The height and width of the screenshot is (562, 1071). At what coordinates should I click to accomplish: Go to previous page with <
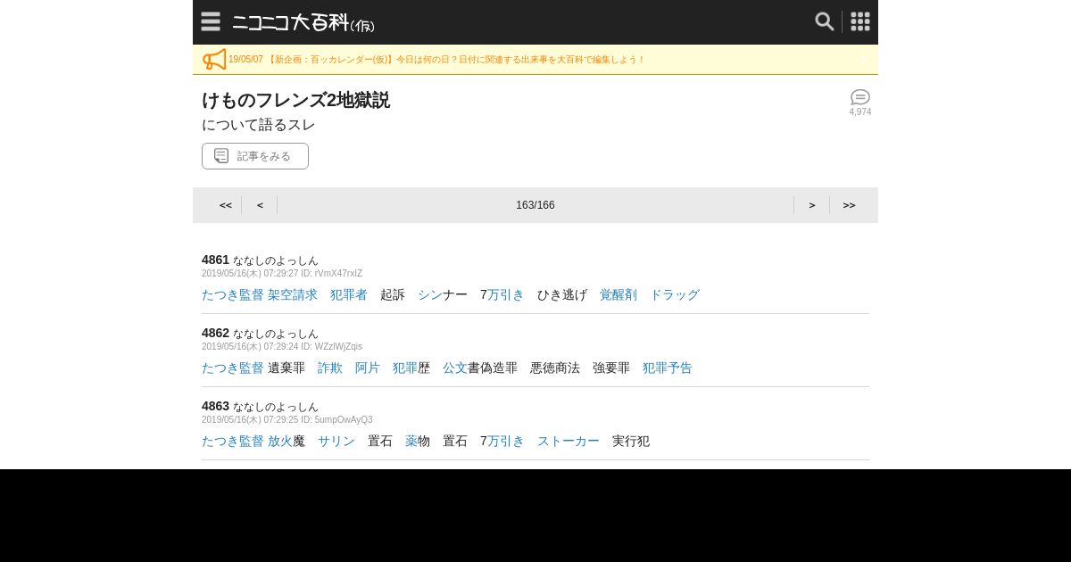(x=260, y=205)
